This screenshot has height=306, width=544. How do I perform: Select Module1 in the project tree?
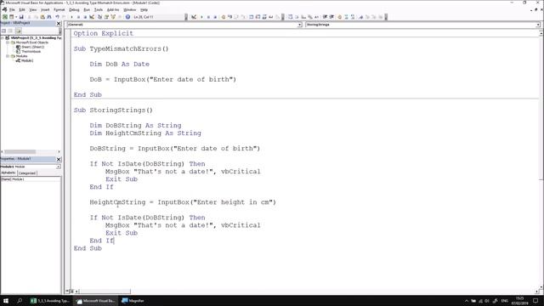click(27, 60)
